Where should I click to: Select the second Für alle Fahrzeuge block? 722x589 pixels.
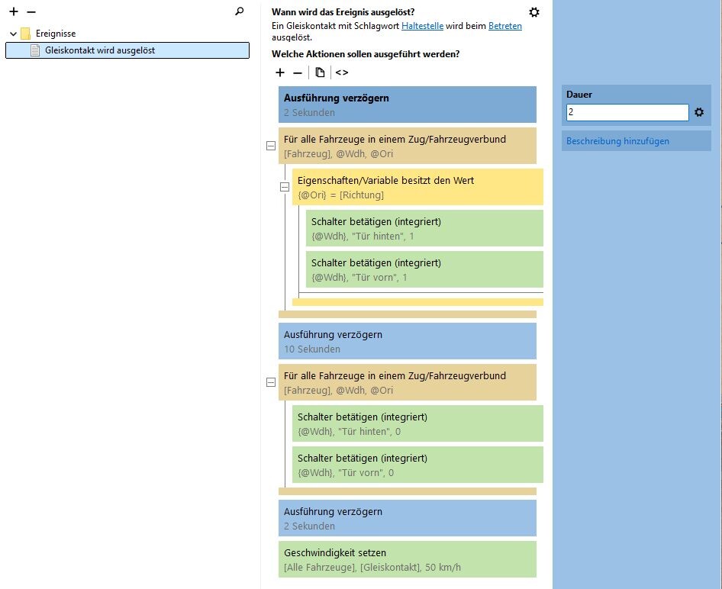coord(408,382)
